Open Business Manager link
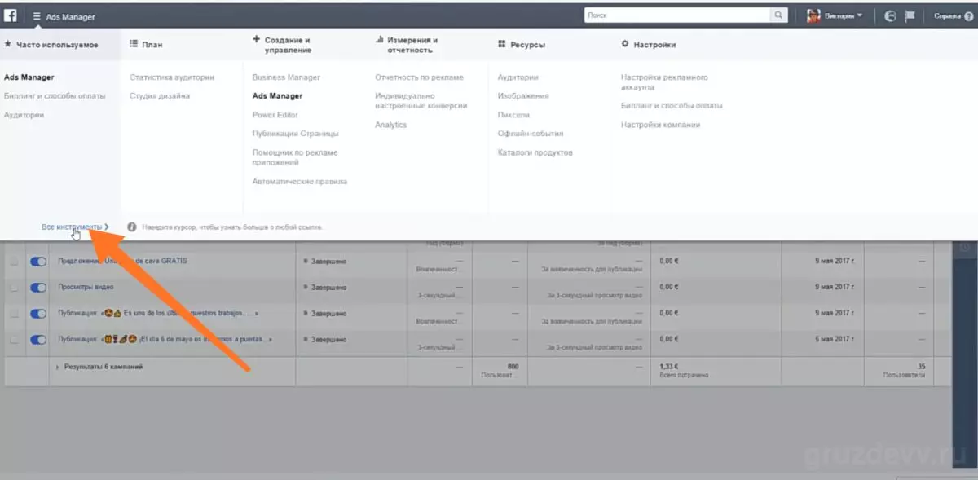 [x=286, y=77]
